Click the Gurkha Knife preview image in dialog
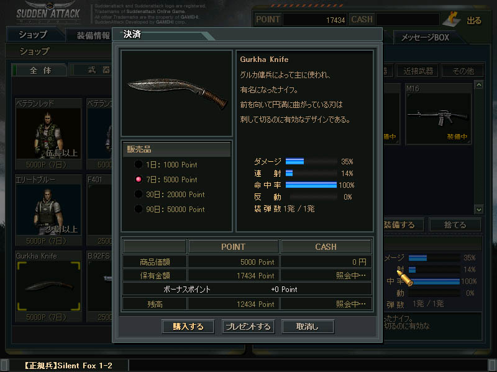Image resolution: width=497 pixels, height=372 pixels. point(177,94)
